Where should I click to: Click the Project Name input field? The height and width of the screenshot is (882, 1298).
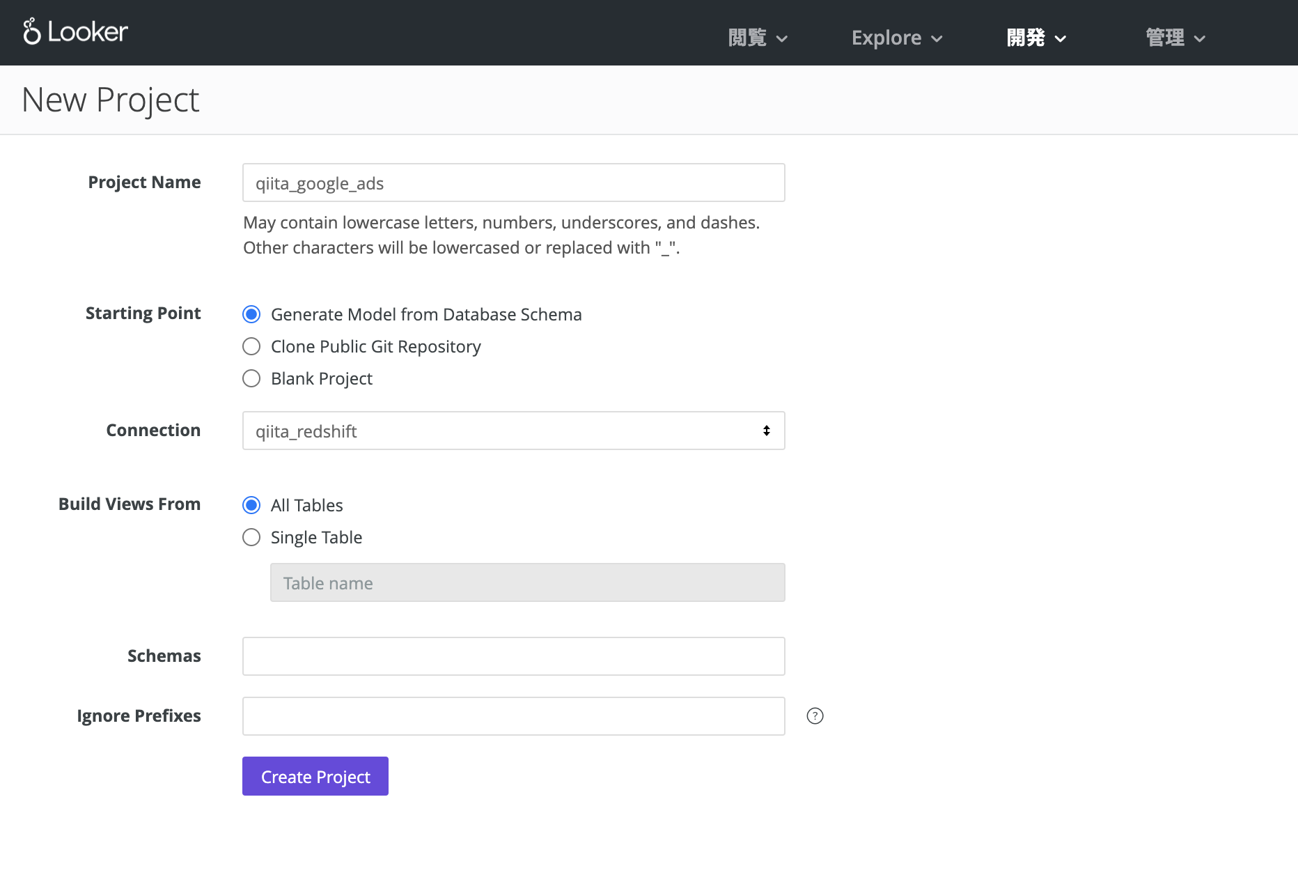514,183
